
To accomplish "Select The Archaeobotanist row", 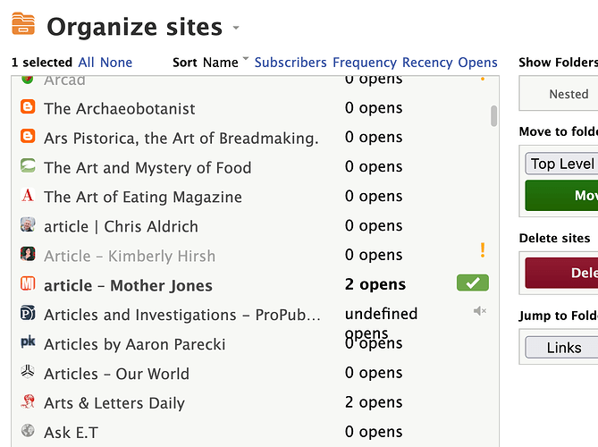I will click(x=255, y=108).
